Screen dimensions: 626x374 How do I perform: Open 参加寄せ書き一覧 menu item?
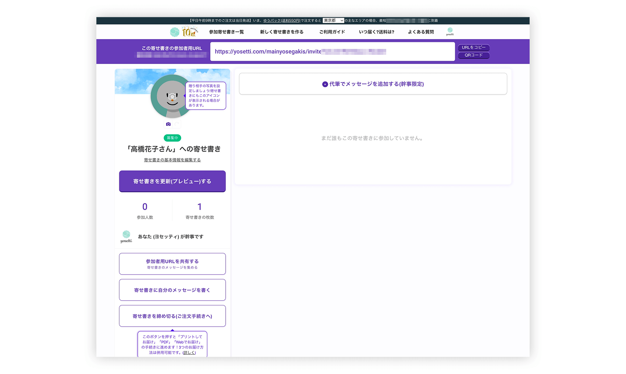click(x=226, y=32)
